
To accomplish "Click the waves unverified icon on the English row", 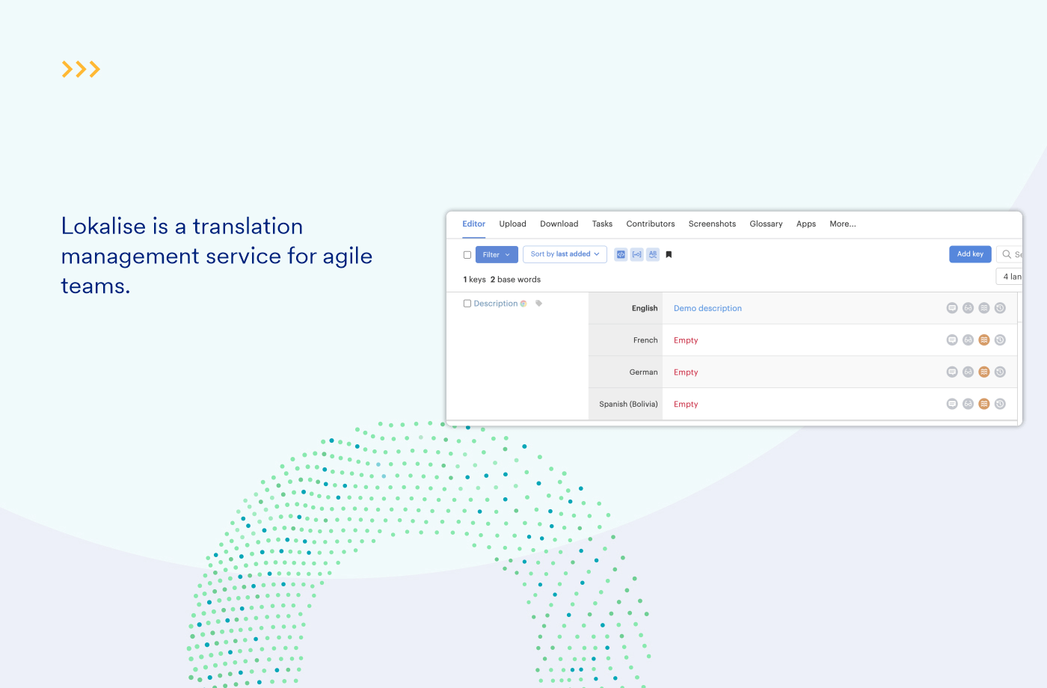I will [x=984, y=308].
